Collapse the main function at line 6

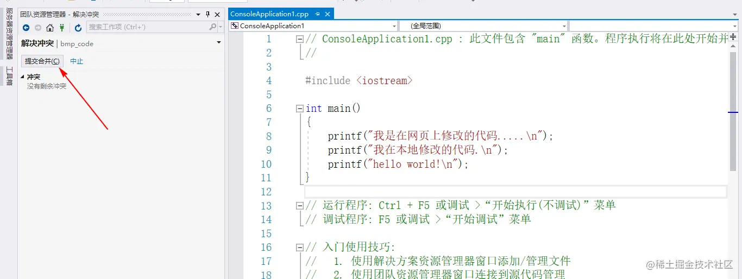tap(299, 109)
